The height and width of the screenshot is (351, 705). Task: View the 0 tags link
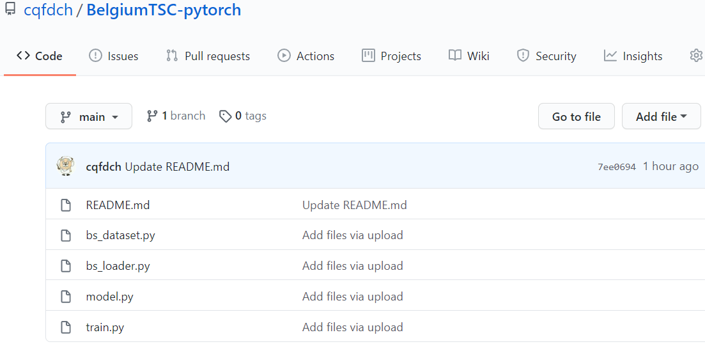pyautogui.click(x=242, y=116)
